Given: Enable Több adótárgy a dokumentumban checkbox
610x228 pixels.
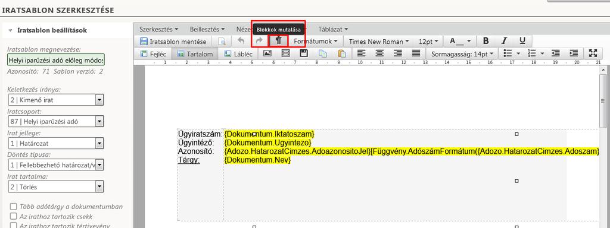Looking at the screenshot, I should [14, 207].
